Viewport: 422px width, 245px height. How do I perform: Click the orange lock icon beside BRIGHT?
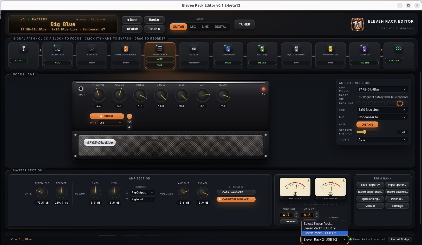[129, 116]
